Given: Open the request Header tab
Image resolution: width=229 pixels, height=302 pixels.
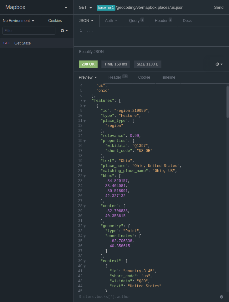Looking at the screenshot, I should click(163, 20).
